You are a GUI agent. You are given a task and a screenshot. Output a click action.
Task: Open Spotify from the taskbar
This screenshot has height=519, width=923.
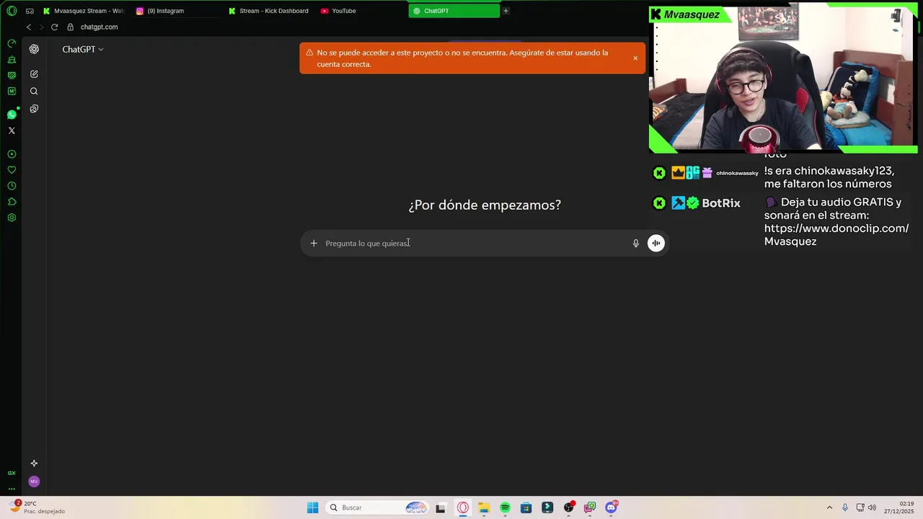505,507
